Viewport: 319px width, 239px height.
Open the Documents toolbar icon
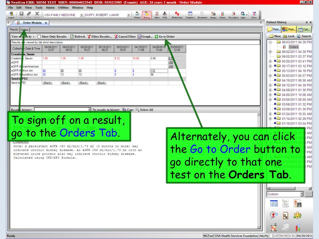point(202,15)
